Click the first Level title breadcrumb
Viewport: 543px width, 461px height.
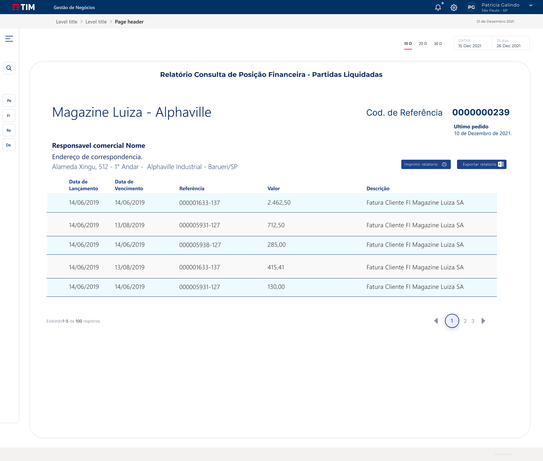point(67,22)
